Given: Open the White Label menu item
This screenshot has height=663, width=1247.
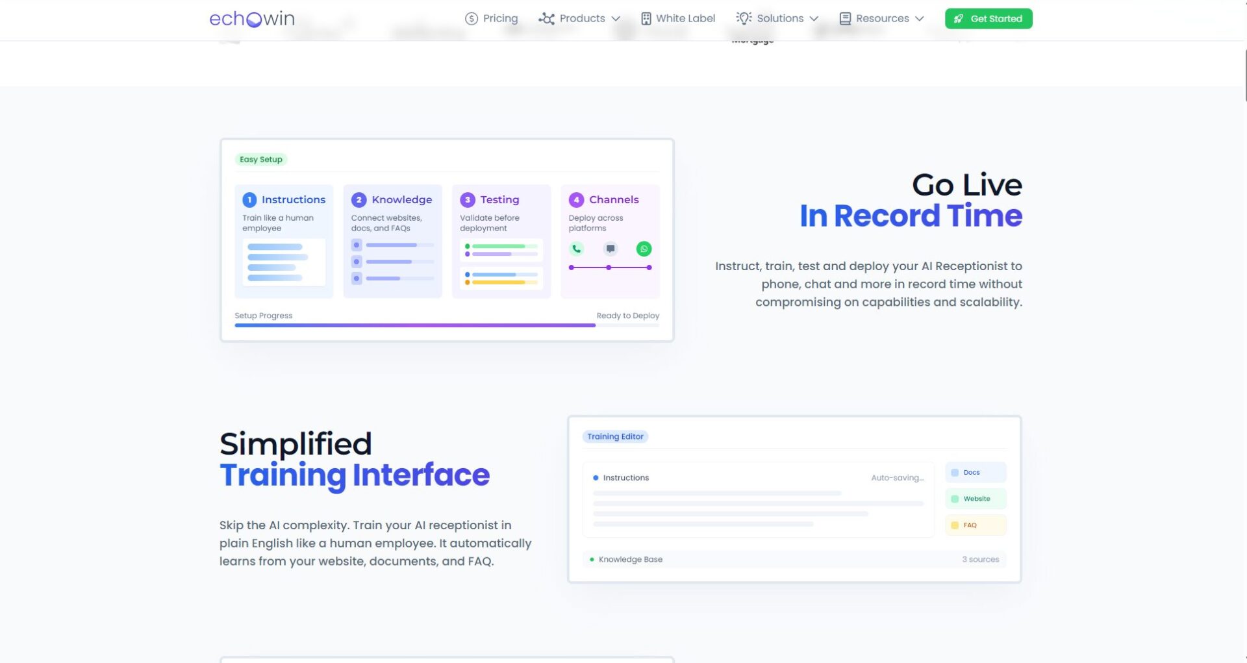Looking at the screenshot, I should 685,18.
